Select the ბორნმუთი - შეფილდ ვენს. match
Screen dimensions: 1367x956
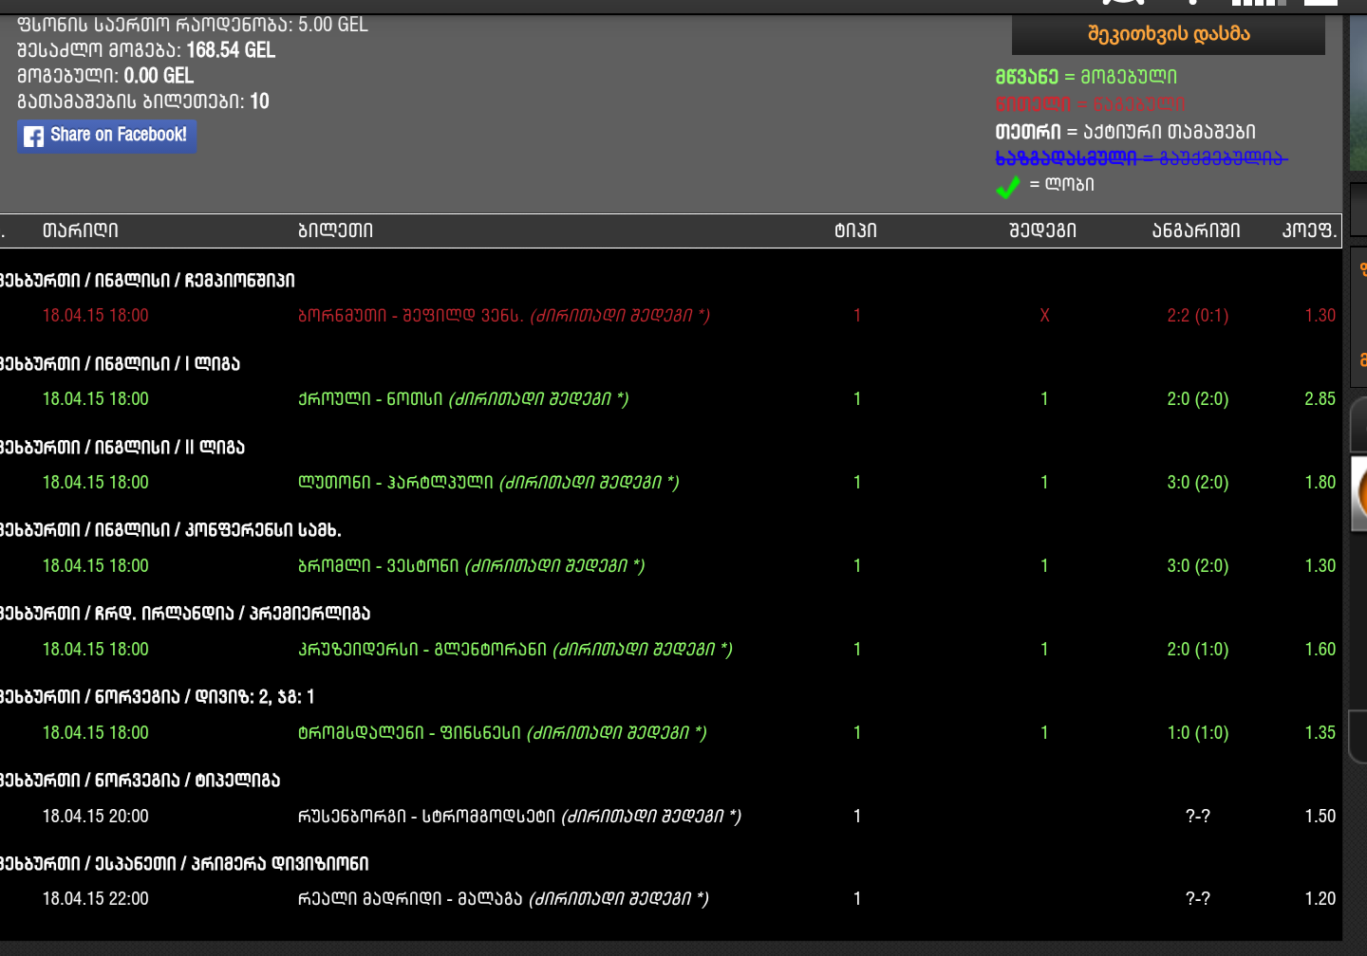tap(504, 316)
